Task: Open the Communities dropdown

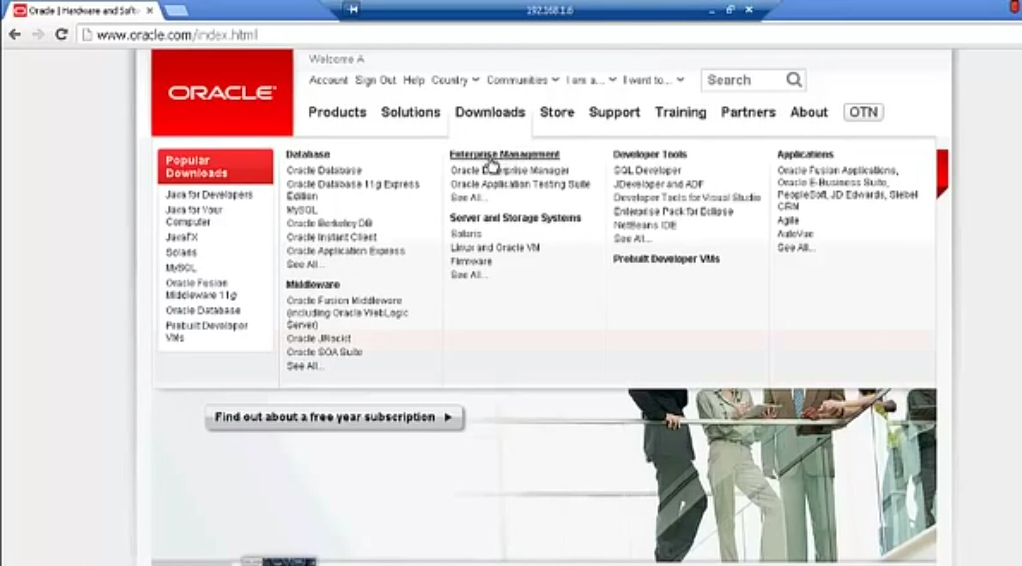Action: (x=521, y=80)
